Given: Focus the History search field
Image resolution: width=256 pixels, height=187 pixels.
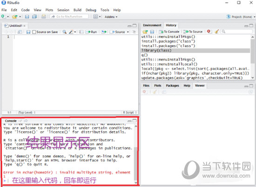Looking at the screenshot, I should click(237, 32).
